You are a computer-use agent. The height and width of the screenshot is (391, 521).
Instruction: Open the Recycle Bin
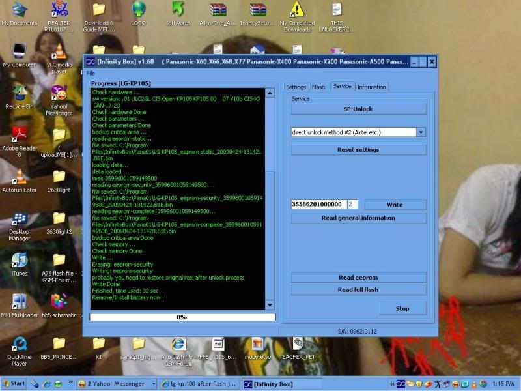(x=20, y=97)
